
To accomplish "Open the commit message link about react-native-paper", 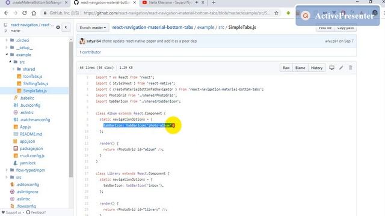I will pyautogui.click(x=149, y=41).
